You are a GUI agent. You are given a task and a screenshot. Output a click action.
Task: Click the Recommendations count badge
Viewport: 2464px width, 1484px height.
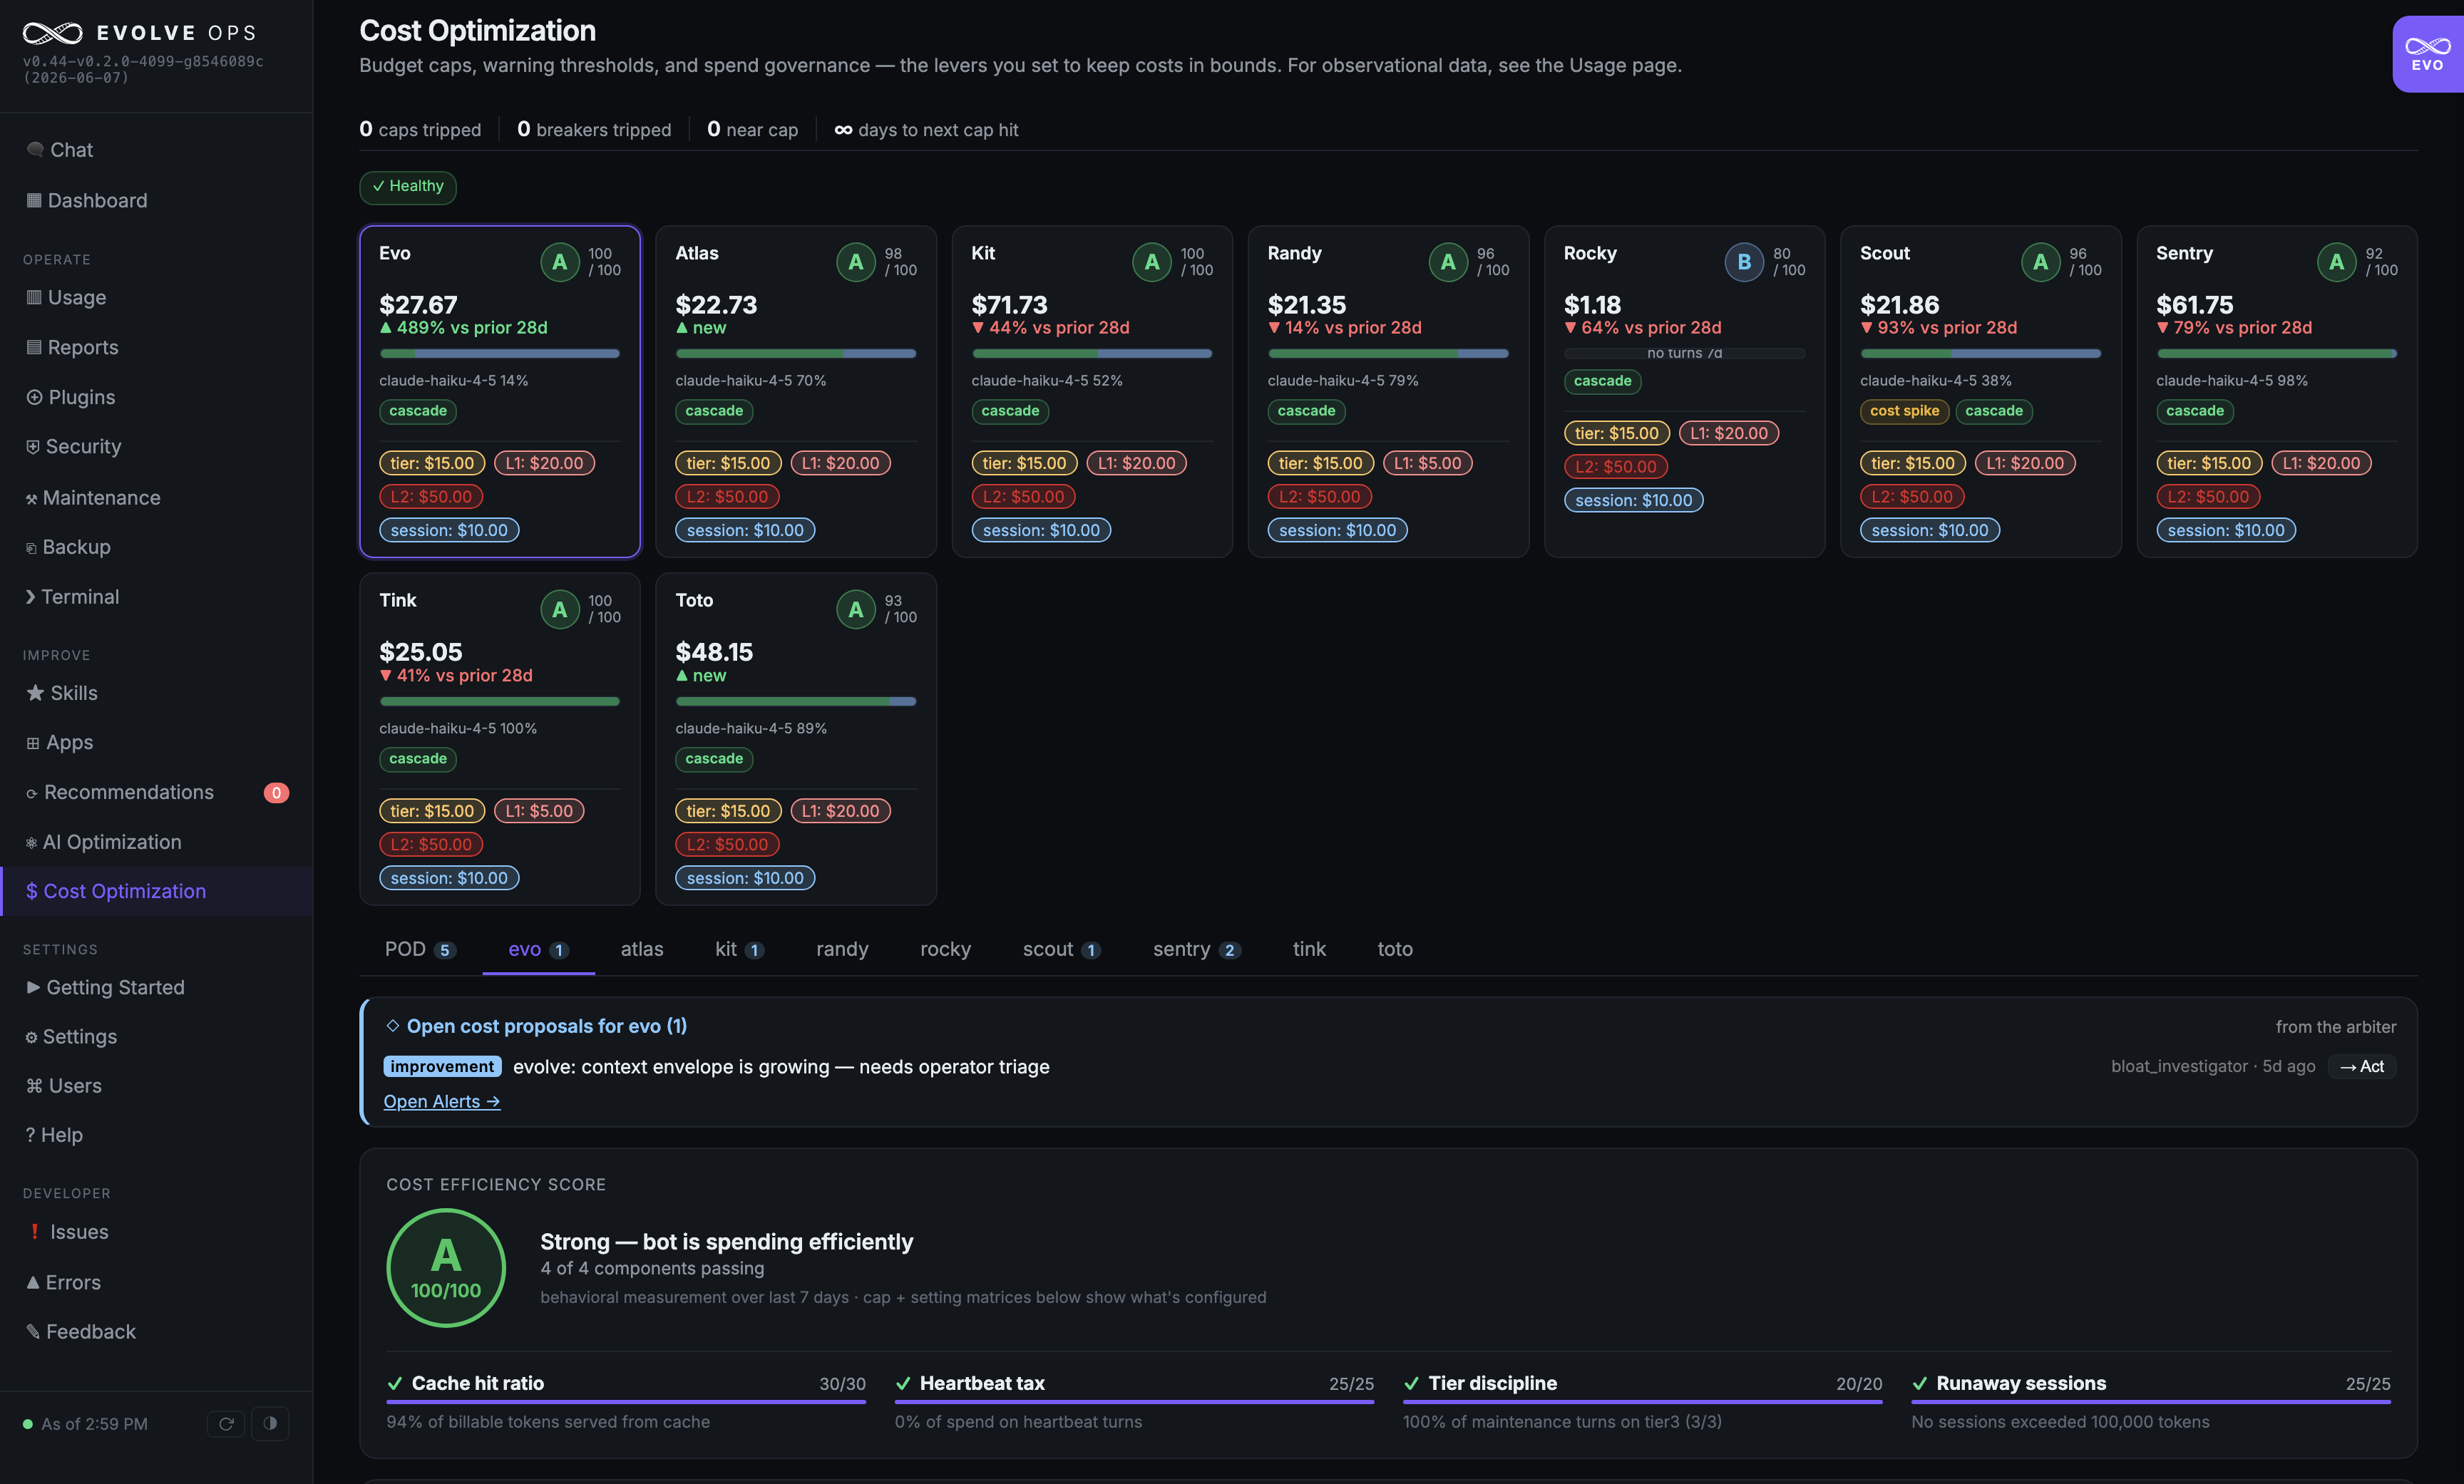tap(276, 793)
